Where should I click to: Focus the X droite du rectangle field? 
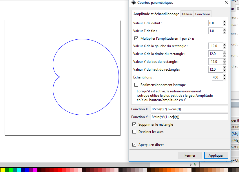216,54
